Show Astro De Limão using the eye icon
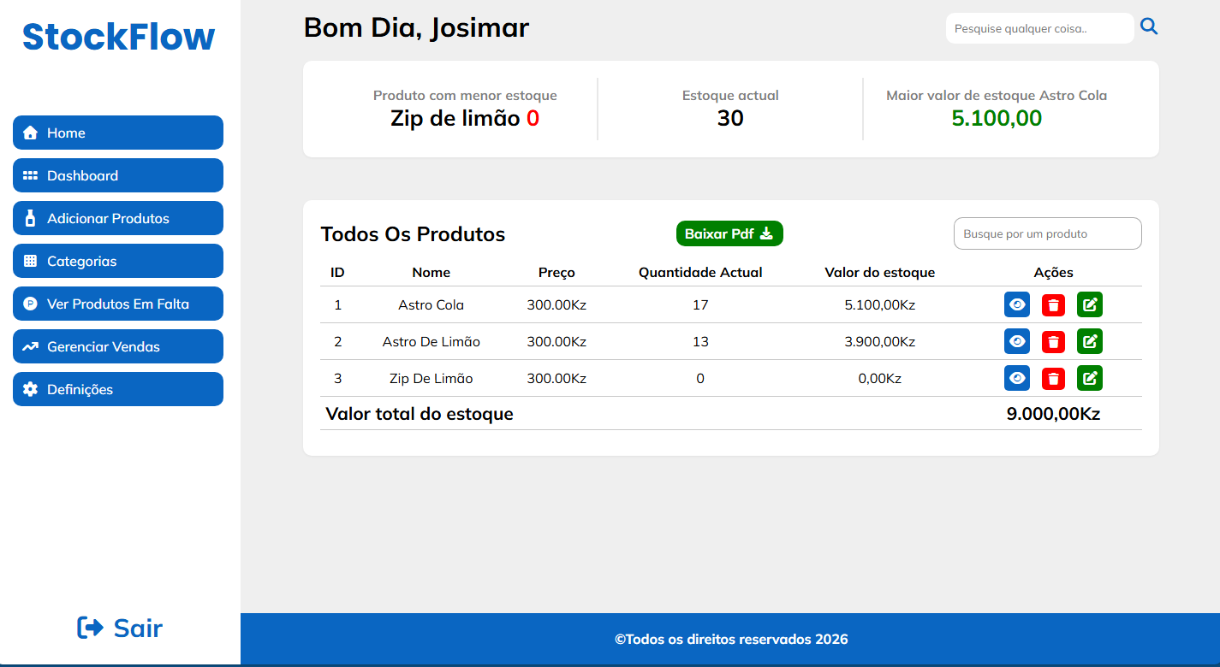 1016,341
